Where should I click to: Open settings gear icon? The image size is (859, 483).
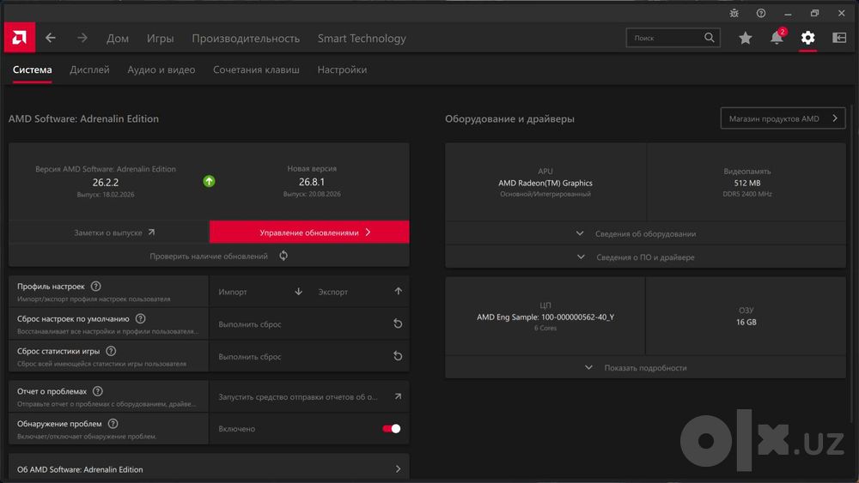tap(807, 38)
